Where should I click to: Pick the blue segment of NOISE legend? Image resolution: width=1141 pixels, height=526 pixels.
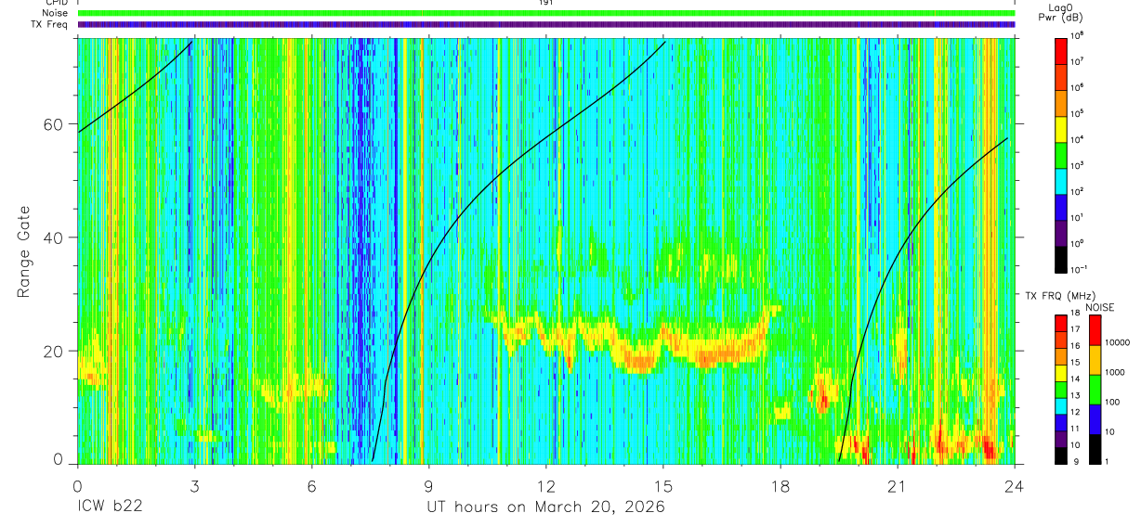[x=1095, y=418]
